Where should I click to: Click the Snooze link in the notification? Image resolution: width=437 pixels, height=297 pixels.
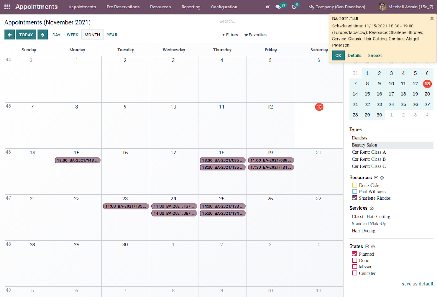click(375, 56)
